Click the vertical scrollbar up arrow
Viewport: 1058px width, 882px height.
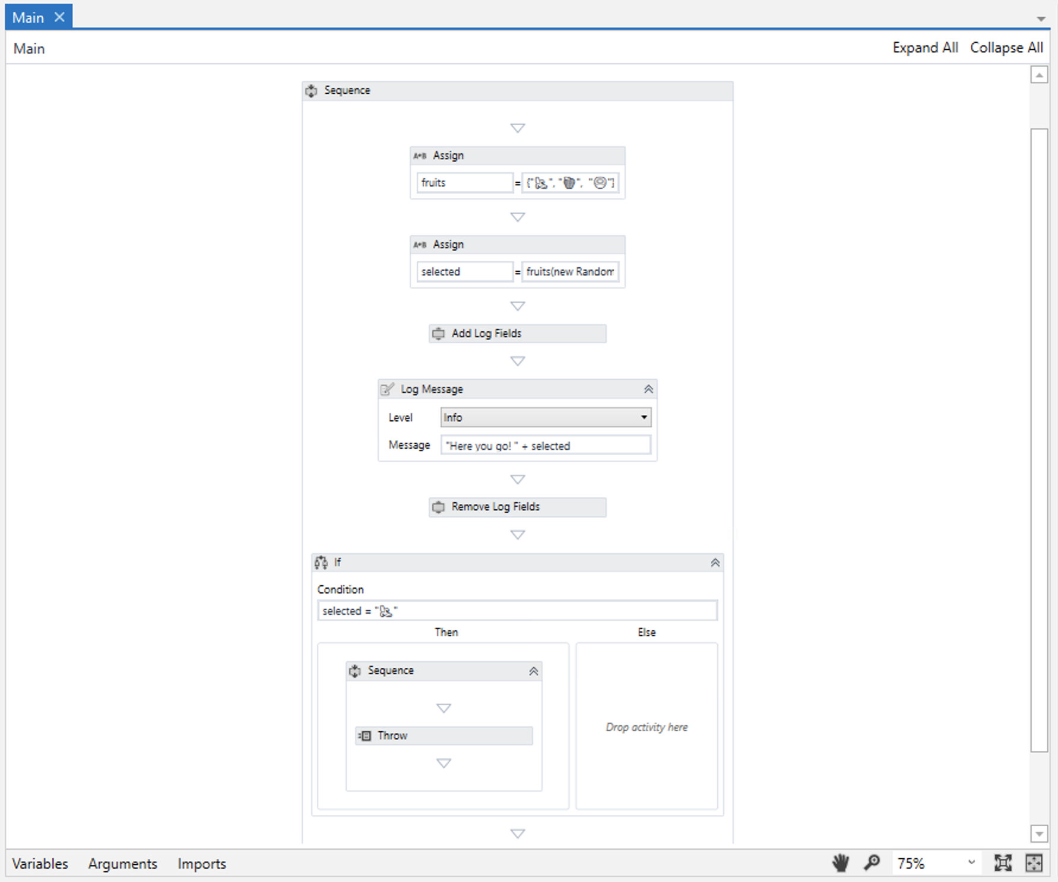pyautogui.click(x=1039, y=75)
